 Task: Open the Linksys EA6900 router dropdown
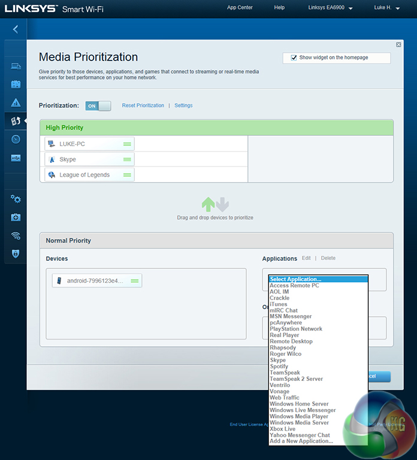[330, 8]
